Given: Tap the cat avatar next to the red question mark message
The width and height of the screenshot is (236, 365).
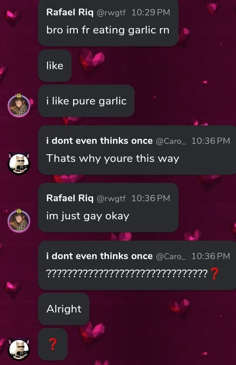Looking at the screenshot, I should 19,349.
